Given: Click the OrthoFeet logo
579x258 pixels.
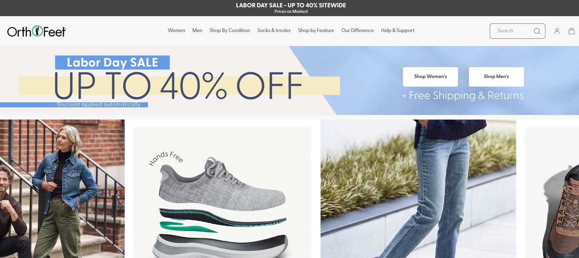Looking at the screenshot, I should (36, 31).
